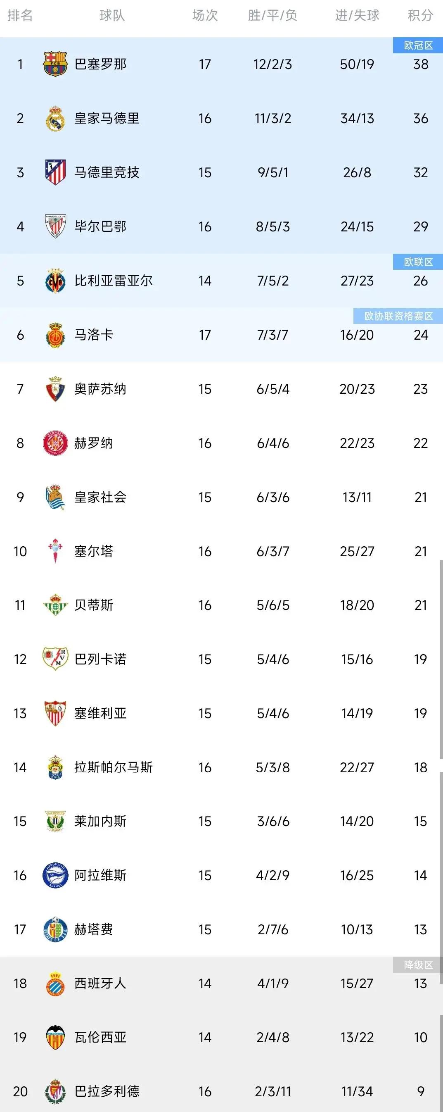Select the row for 巴拉多利德
Screen dimensions: 443x1112
[221, 1091]
